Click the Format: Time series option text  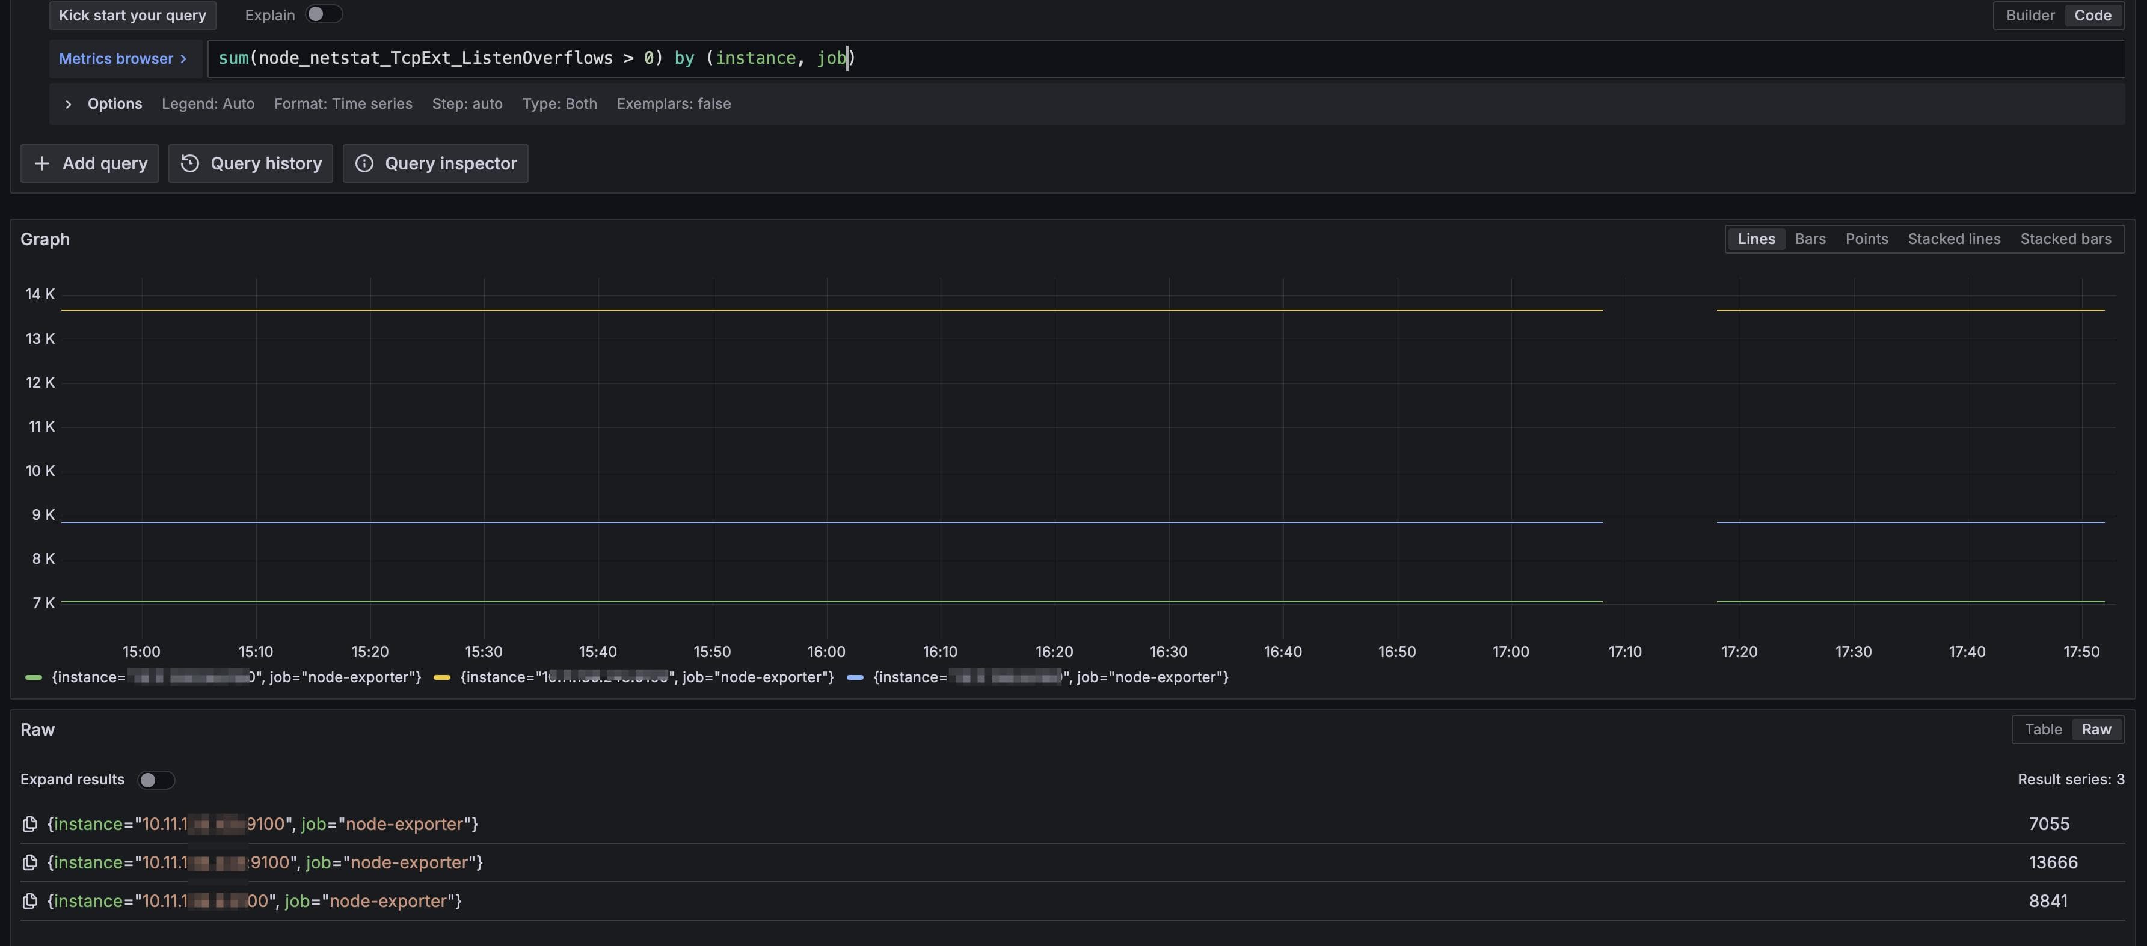click(x=343, y=104)
